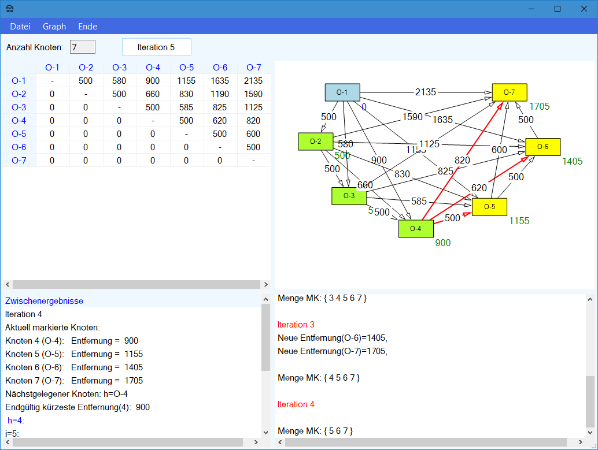This screenshot has height=450, width=598.
Task: Click the app icon in title bar
Action: (10, 9)
